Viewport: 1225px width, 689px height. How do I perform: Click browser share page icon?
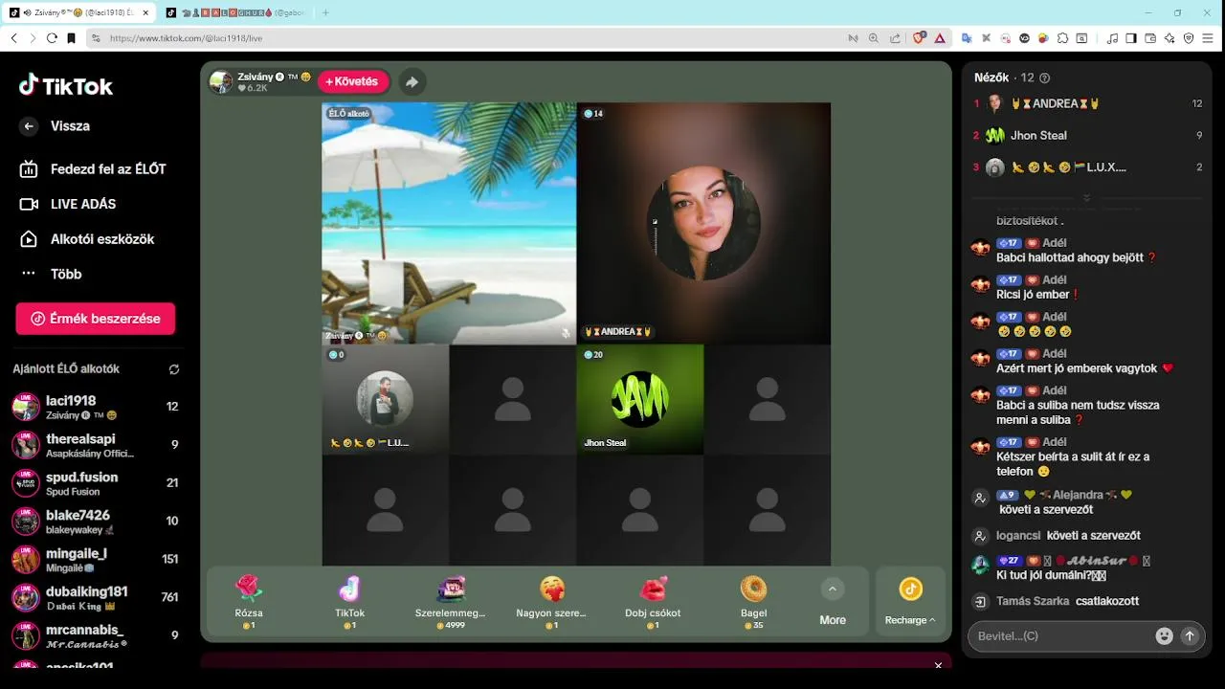(895, 38)
